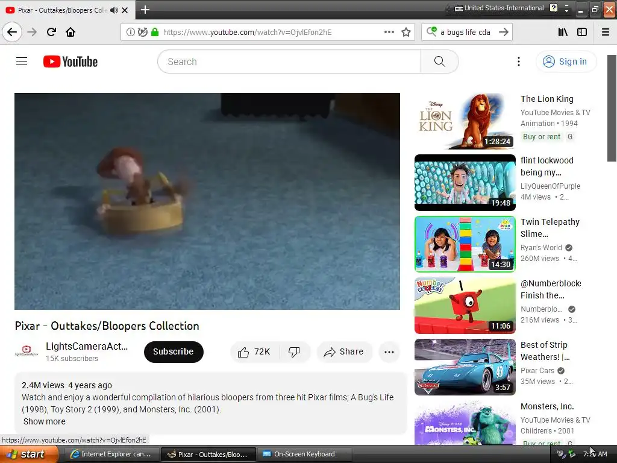Image resolution: width=617 pixels, height=463 pixels.
Task: Click the YouTube search magnifier button
Action: tap(439, 61)
